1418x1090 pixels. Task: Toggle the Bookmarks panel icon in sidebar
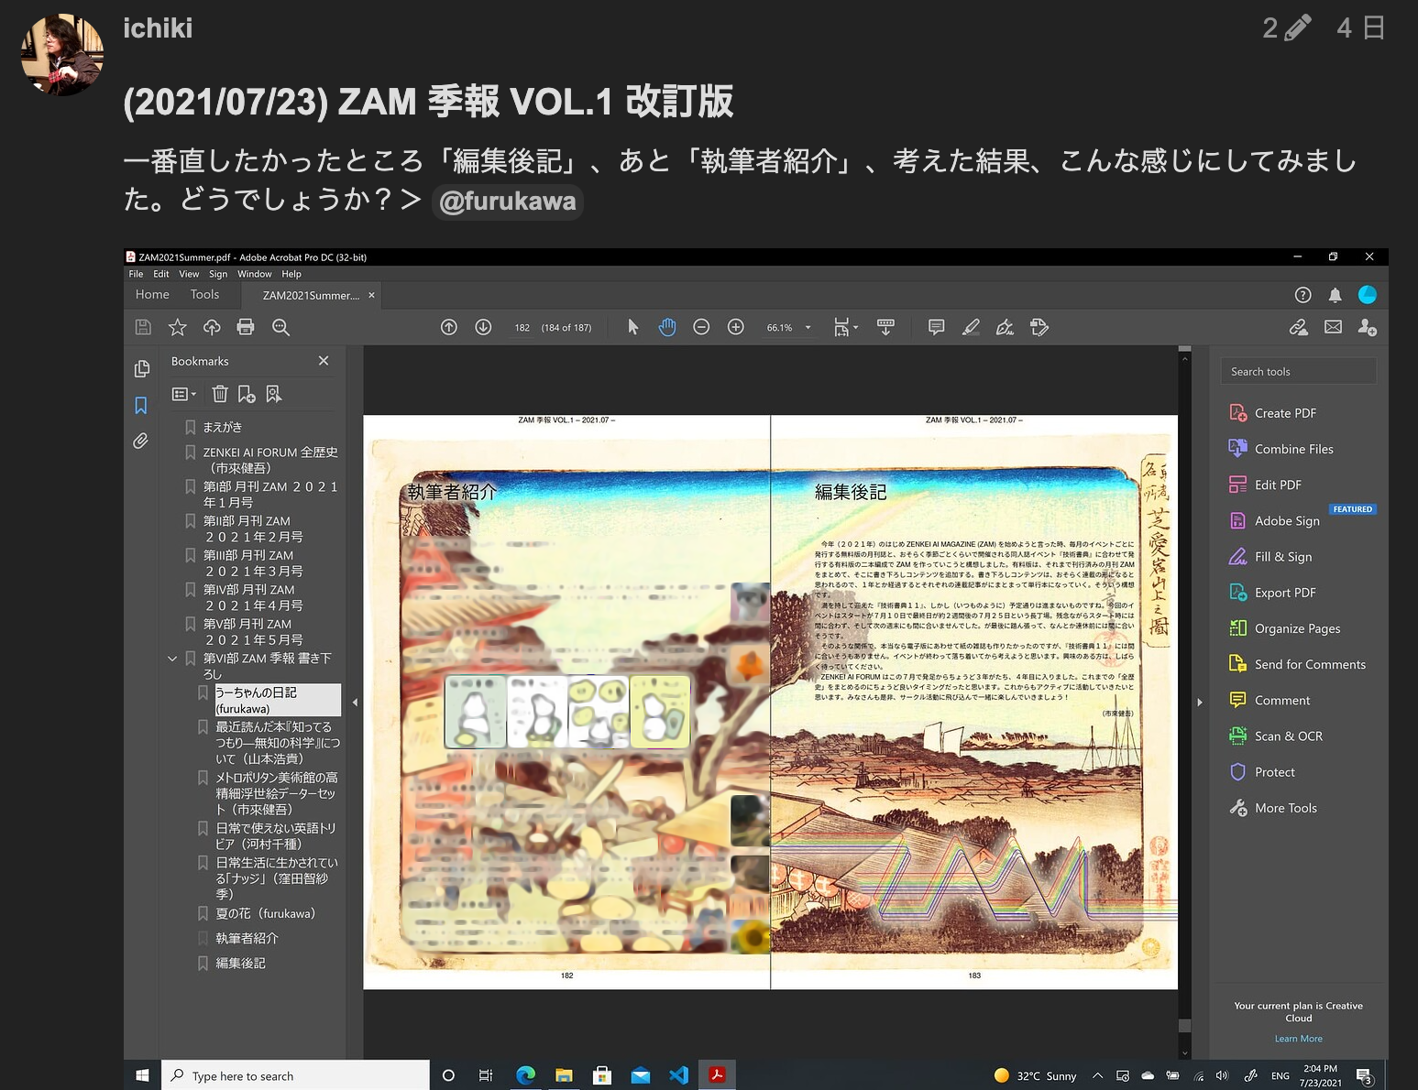[141, 405]
